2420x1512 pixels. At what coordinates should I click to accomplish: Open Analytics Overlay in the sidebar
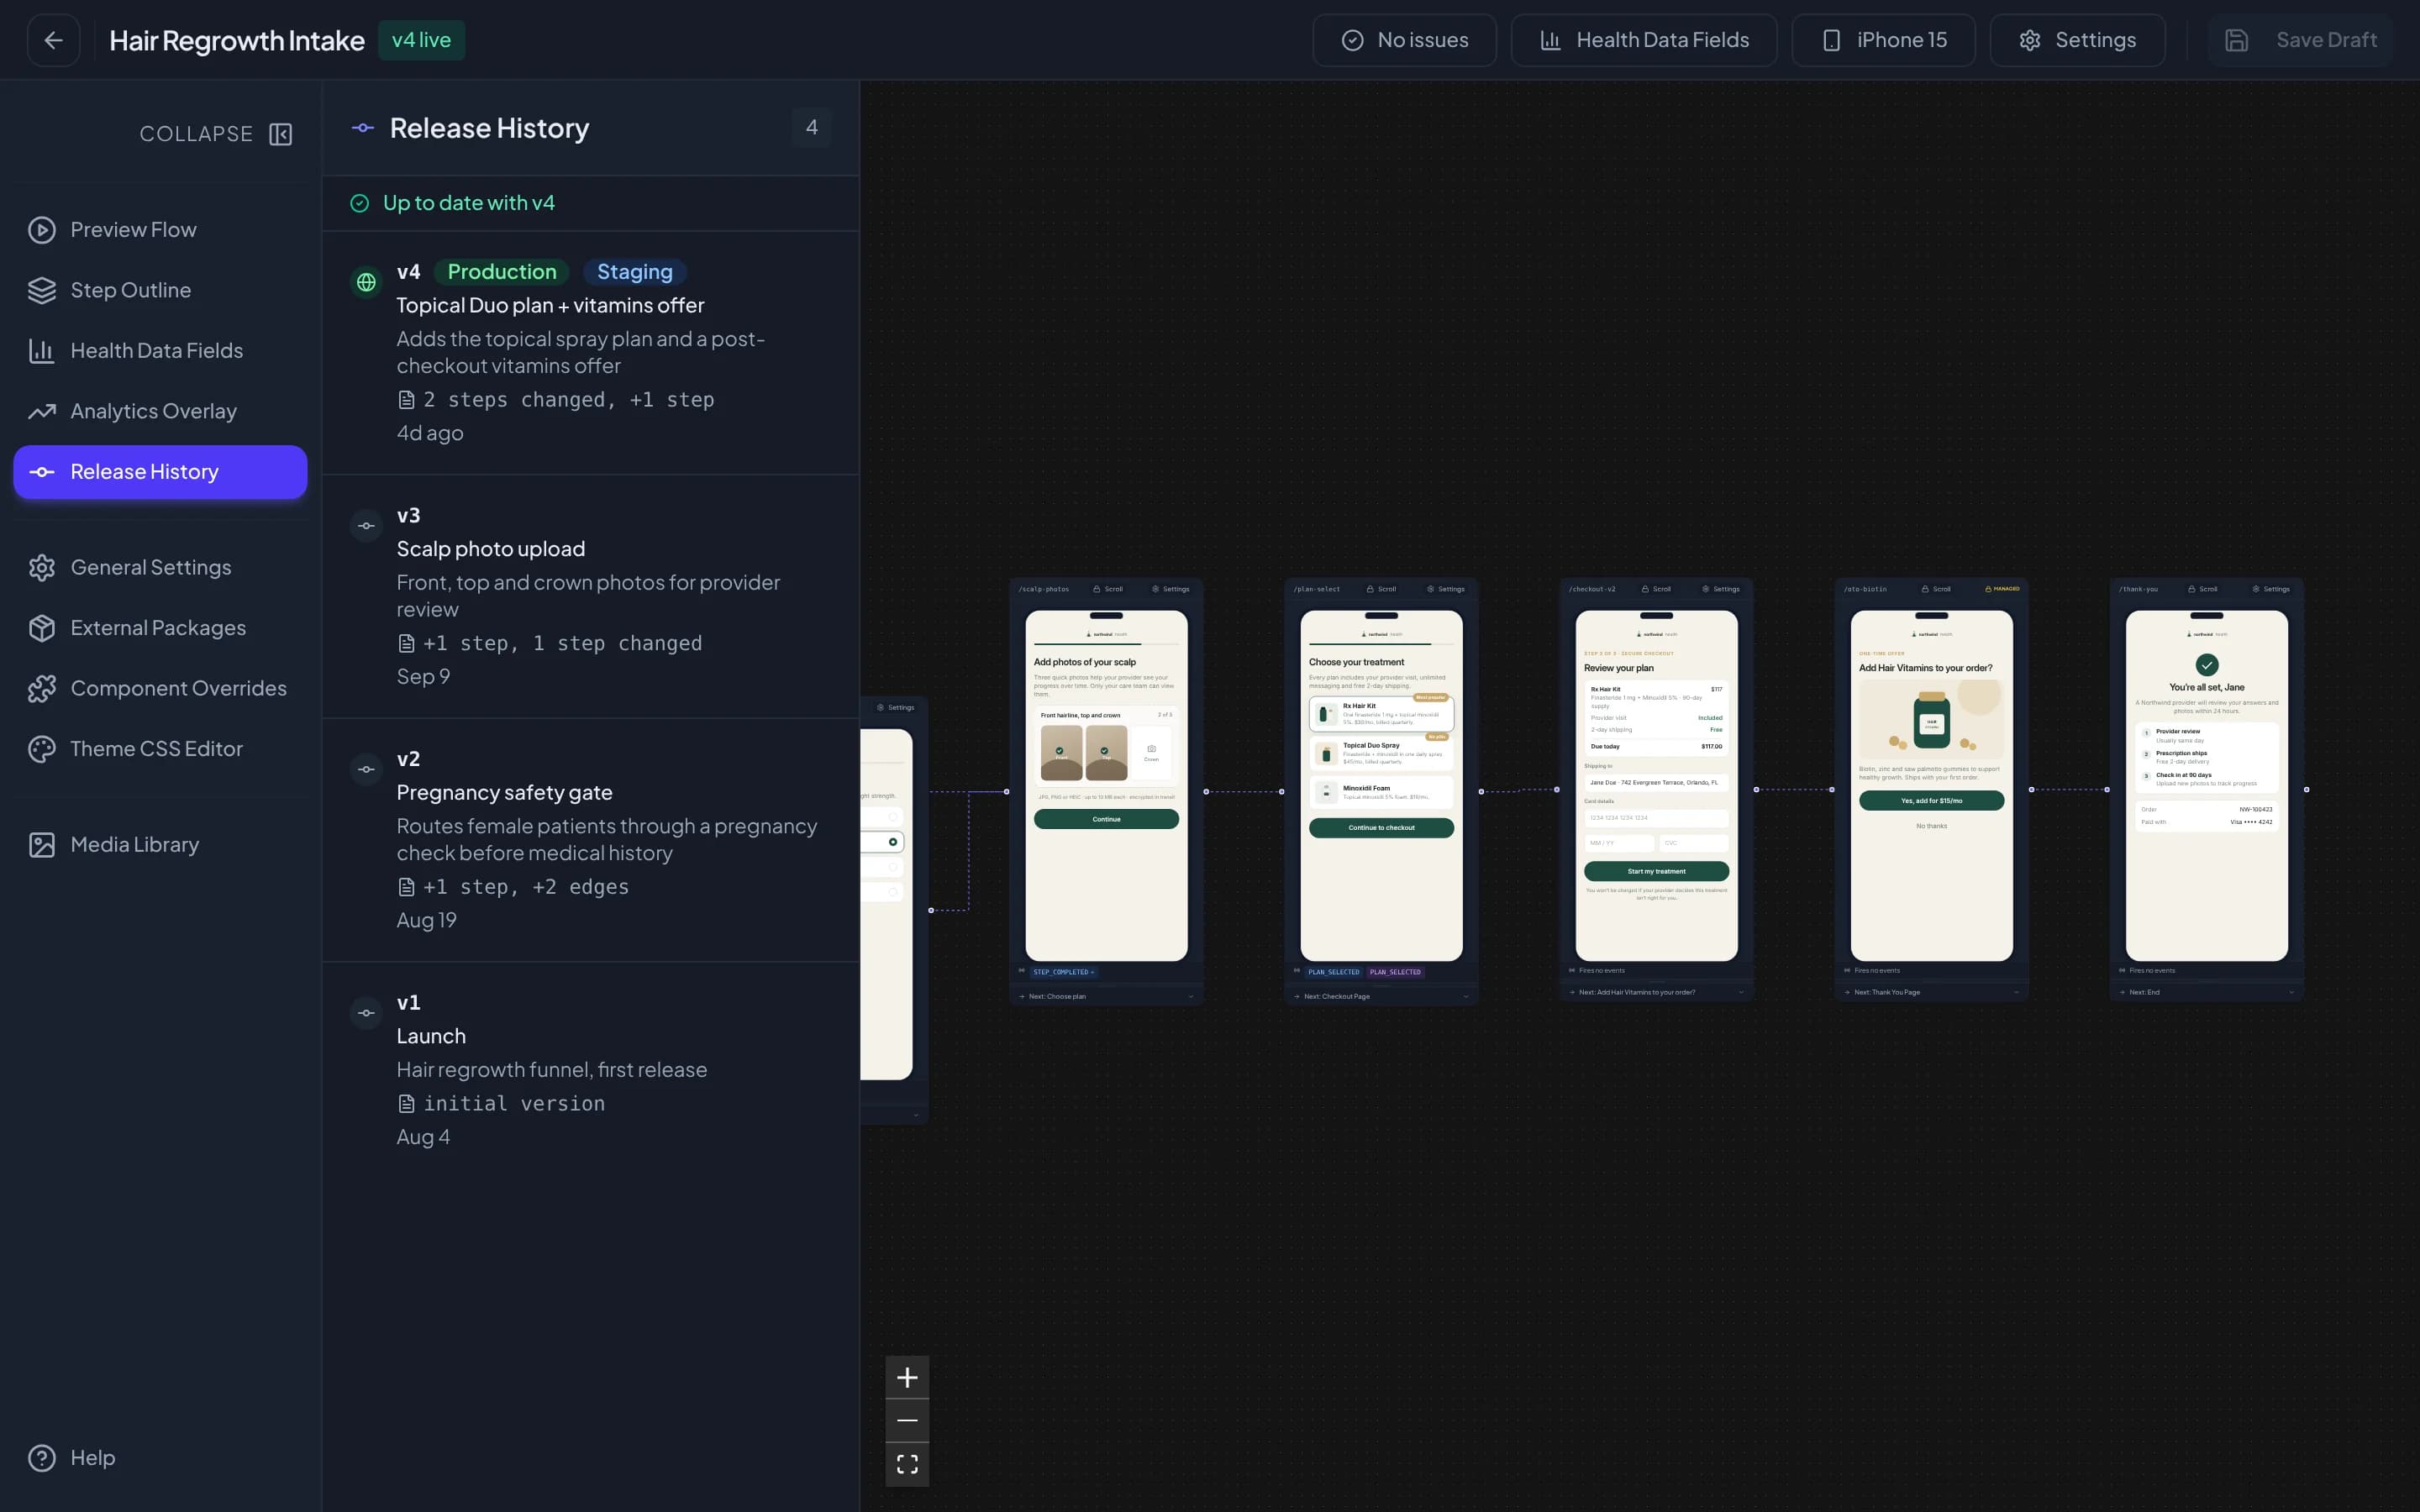pyautogui.click(x=160, y=411)
